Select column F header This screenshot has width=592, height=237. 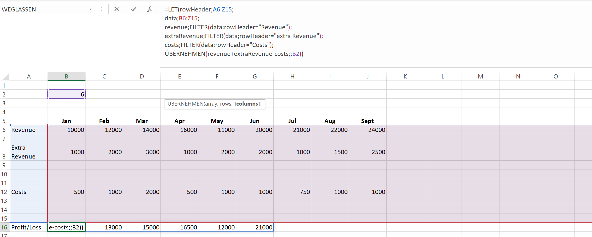click(x=217, y=76)
